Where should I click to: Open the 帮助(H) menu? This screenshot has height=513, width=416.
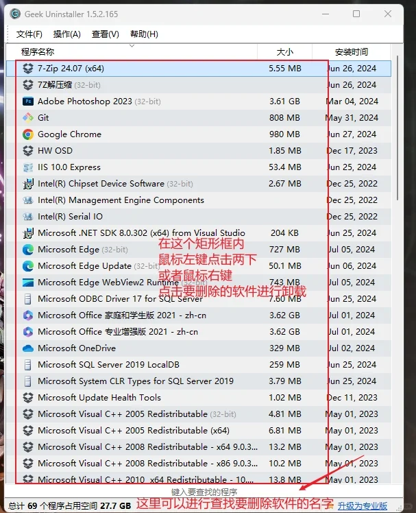point(144,34)
